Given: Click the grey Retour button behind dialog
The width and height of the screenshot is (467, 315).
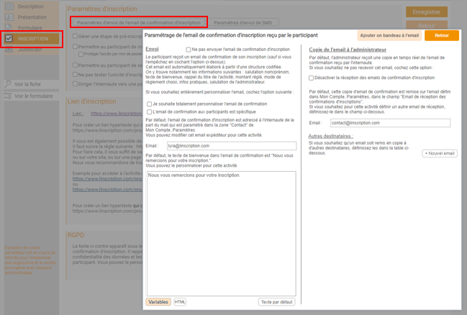Looking at the screenshot, I should point(427,25).
